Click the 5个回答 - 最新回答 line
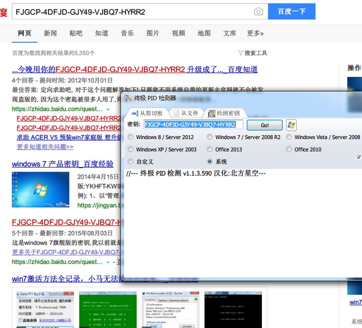Viewport: 362px width, 328px height. pos(62,233)
